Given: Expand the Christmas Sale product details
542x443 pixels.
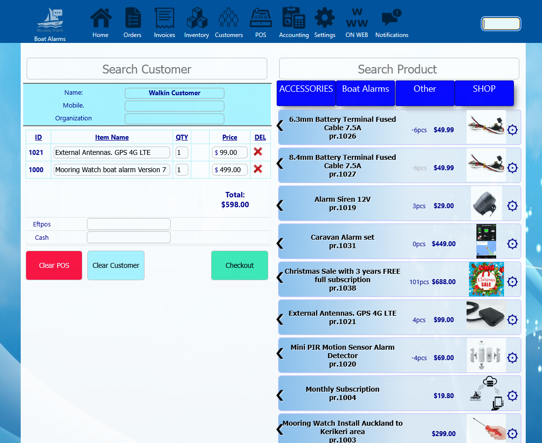Looking at the screenshot, I should pos(280,279).
